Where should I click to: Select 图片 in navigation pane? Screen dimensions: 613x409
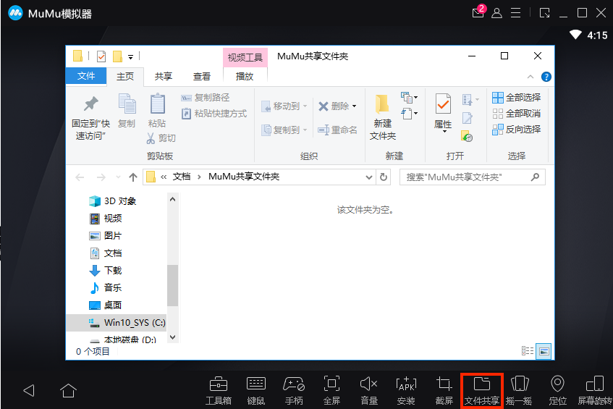click(106, 236)
